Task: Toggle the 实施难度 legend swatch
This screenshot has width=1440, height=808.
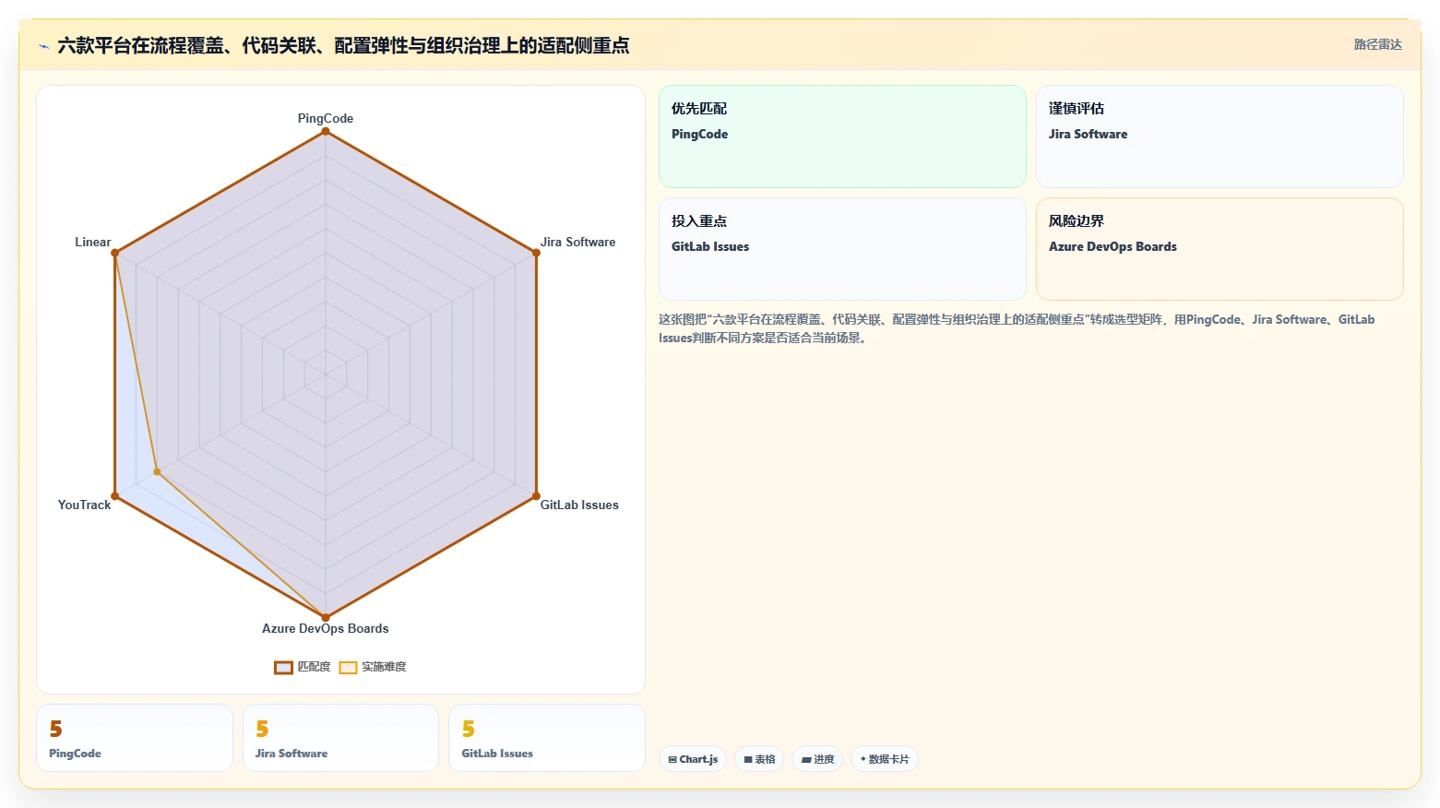Action: coord(348,668)
